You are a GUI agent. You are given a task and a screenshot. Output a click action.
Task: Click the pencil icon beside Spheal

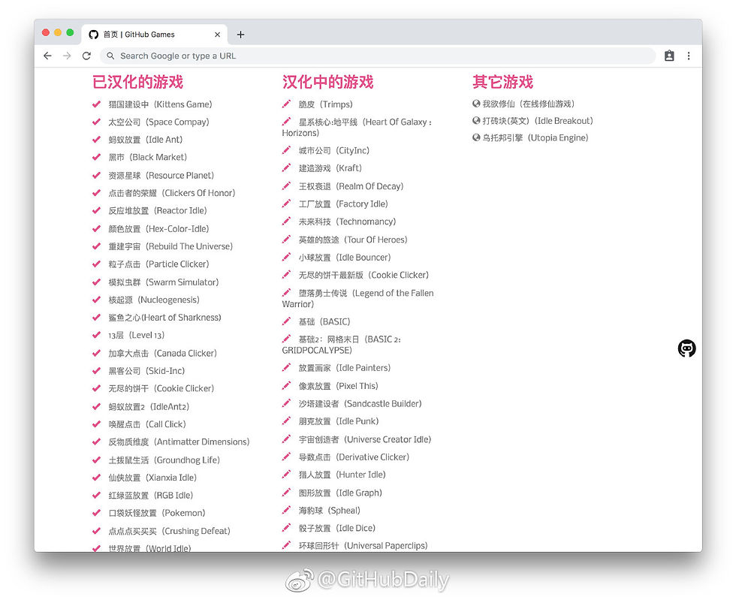point(286,510)
